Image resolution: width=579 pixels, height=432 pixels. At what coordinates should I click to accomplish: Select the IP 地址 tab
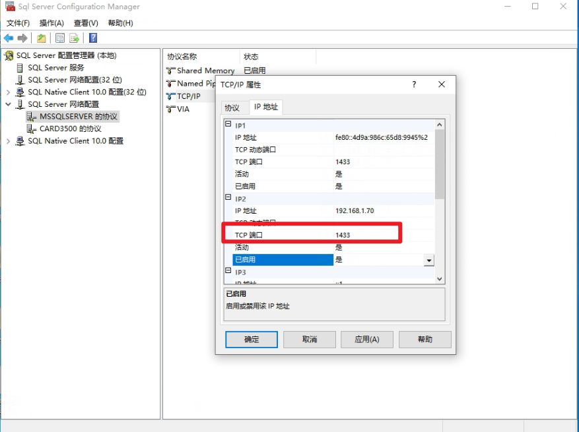click(266, 107)
